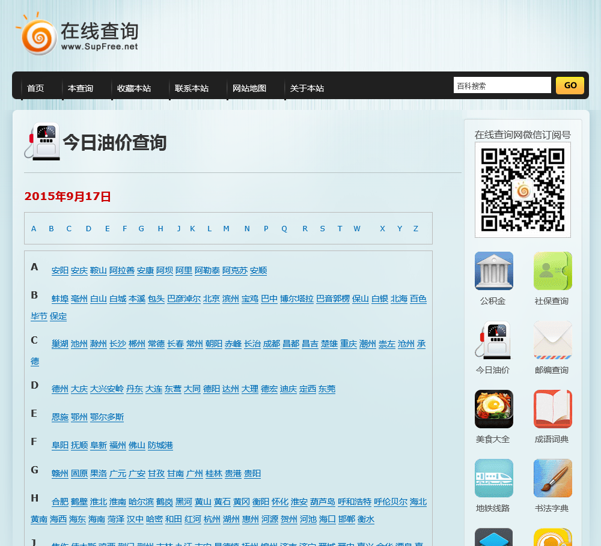Click the 公积金 text label
The image size is (601, 546).
pos(493,301)
